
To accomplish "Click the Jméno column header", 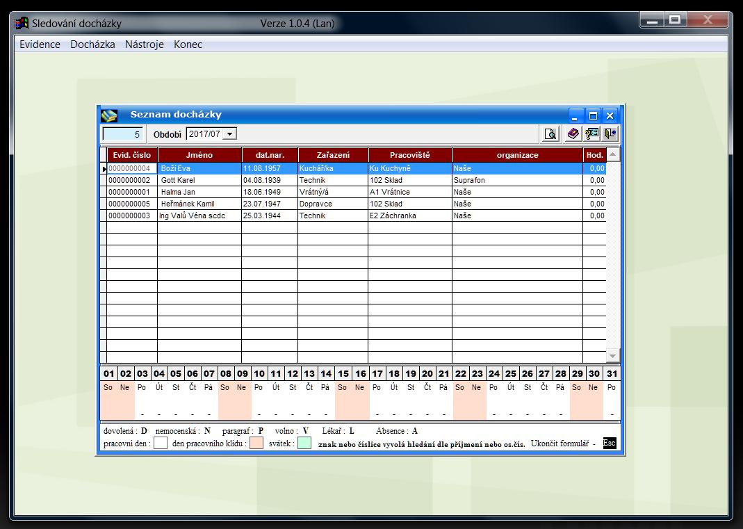I will (199, 155).
